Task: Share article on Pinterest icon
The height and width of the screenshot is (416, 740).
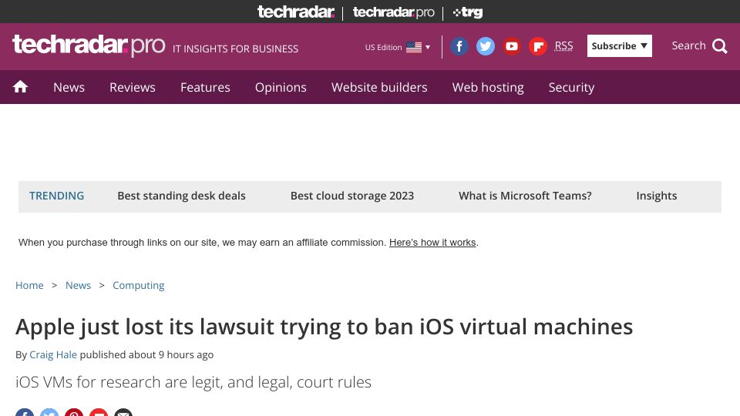Action: tap(74, 412)
